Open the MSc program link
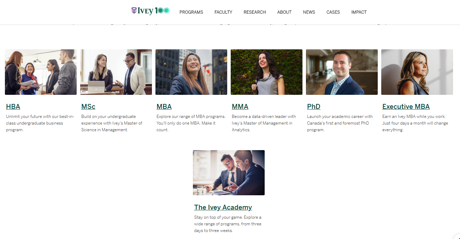The width and height of the screenshot is (460, 239). tap(88, 107)
